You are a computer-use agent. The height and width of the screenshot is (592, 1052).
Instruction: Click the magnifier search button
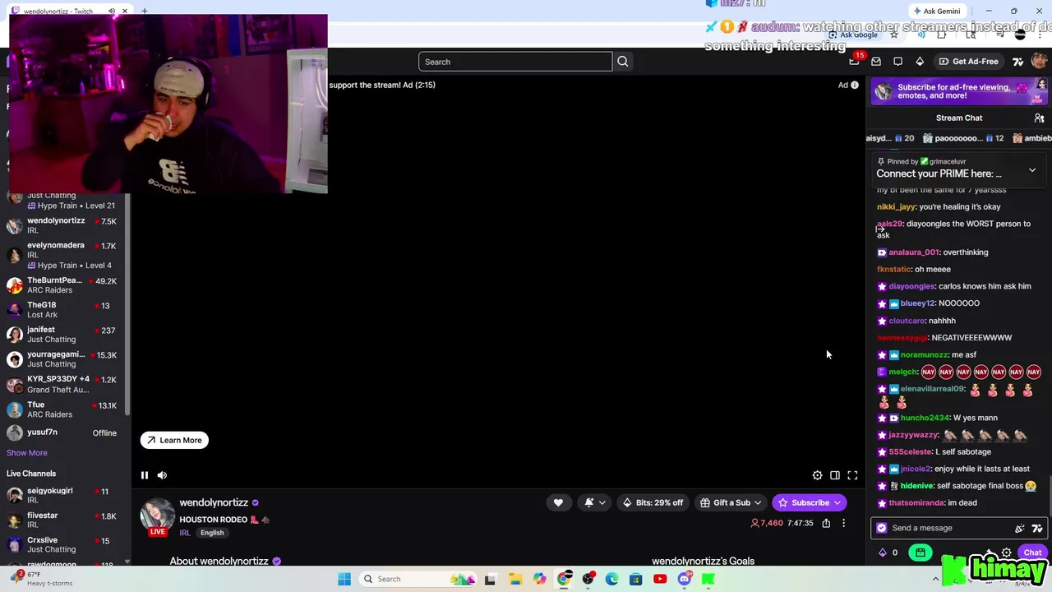[x=623, y=62]
